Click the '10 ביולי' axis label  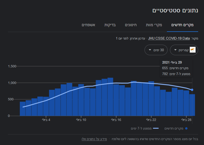point(81,120)
